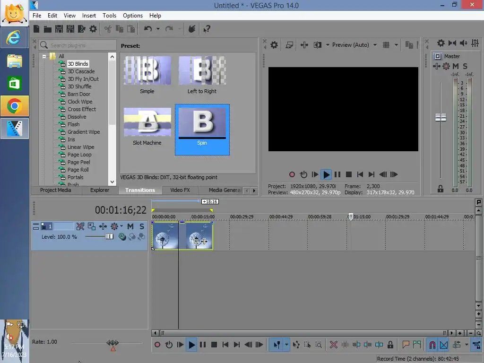Select the Normal Edit Tool in bottom toolbar

277,345
